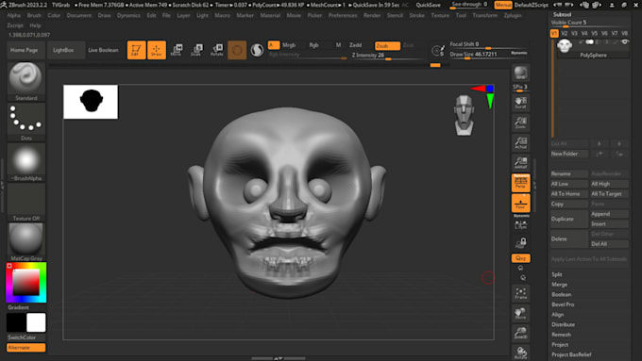Open the MatCap Gray material selector
The width and height of the screenshot is (642, 361).
click(25, 241)
